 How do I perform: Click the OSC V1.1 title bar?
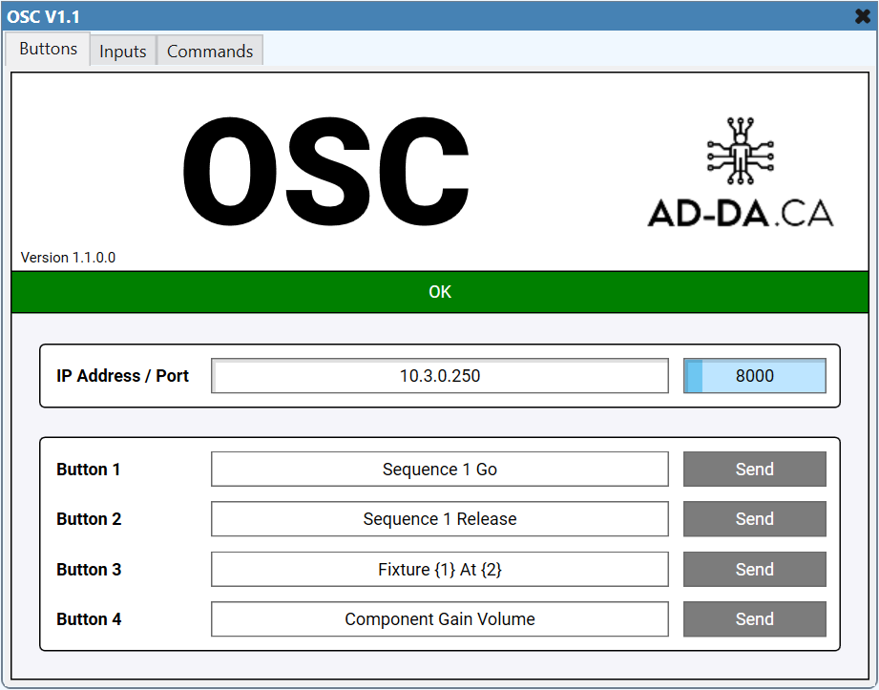[x=382, y=15]
